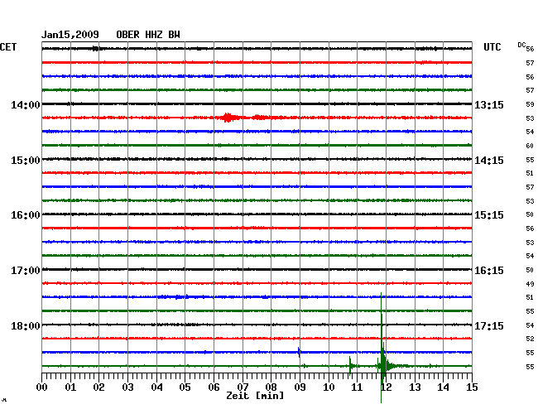This screenshot has width=538, height=409.
Task: Click the blue spike at minute 09
Action: click(x=299, y=352)
